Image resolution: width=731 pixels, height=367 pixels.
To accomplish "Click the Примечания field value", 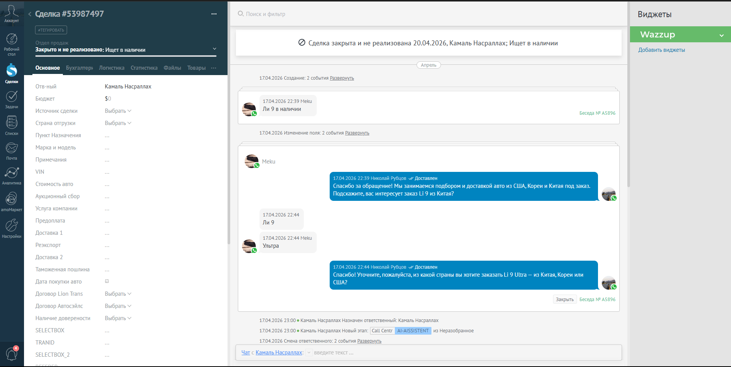I will (107, 160).
